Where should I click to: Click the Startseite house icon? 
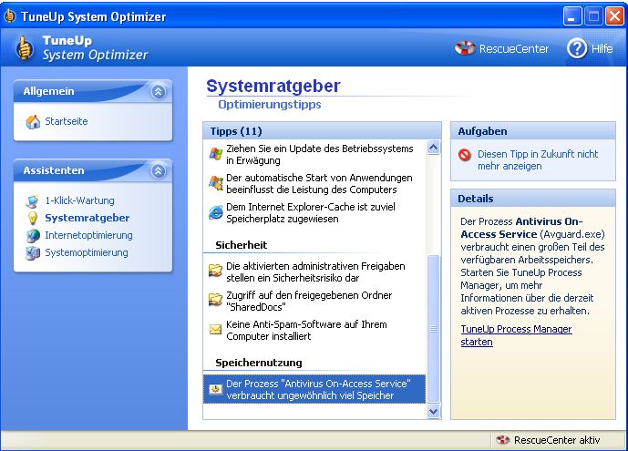(x=33, y=122)
